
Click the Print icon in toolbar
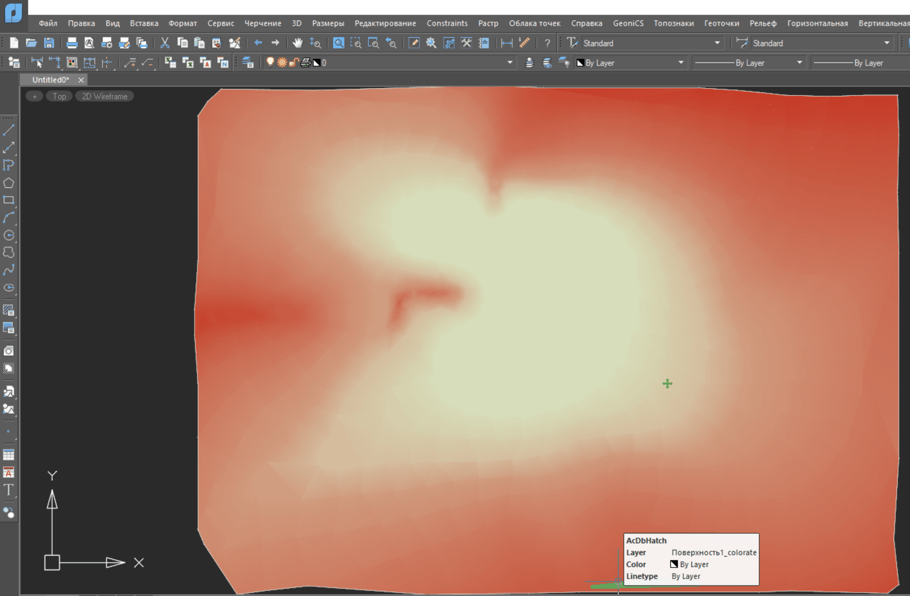click(x=72, y=43)
